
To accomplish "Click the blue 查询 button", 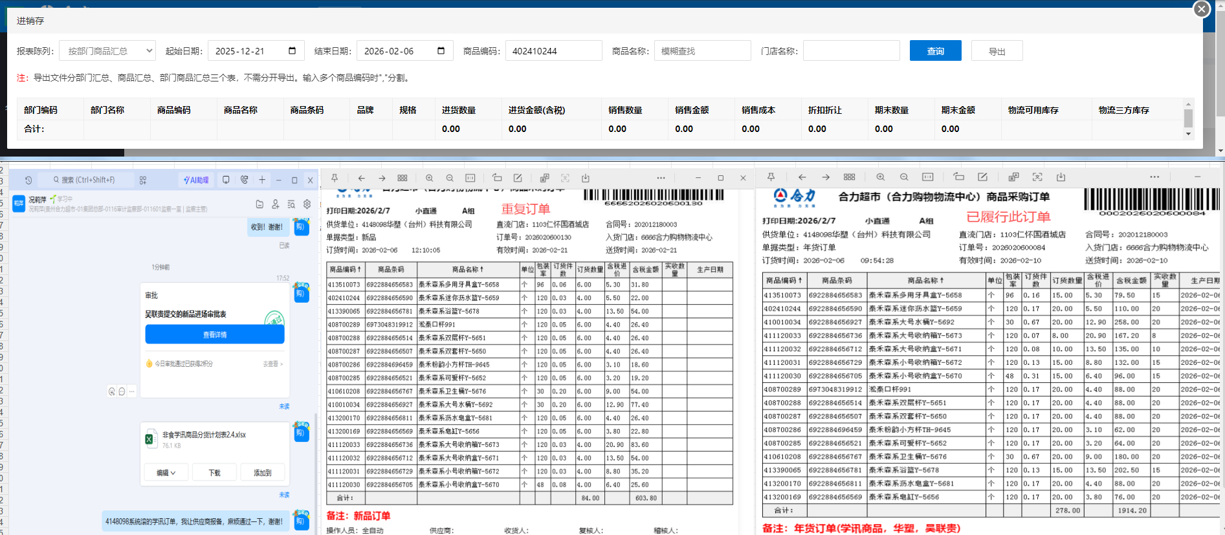I will (935, 50).
